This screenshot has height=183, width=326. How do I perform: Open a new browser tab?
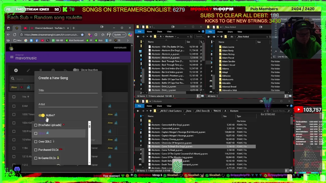[x=74, y=28]
